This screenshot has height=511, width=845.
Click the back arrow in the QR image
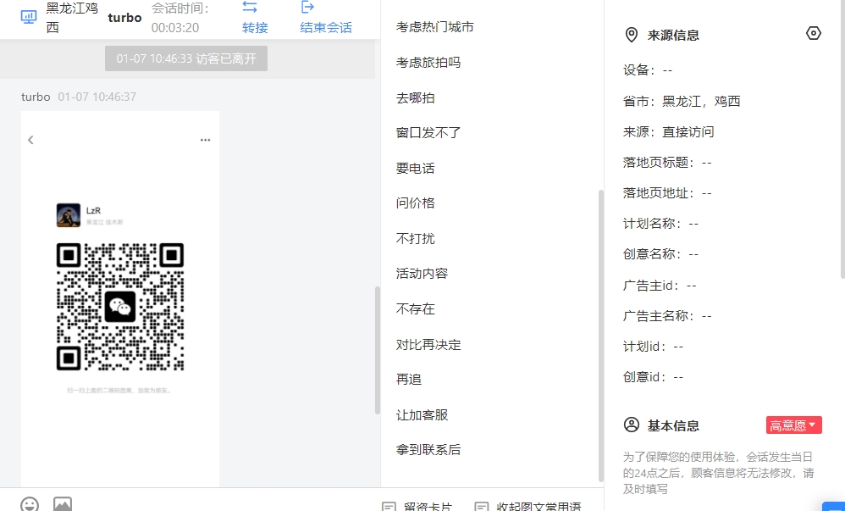(30, 140)
